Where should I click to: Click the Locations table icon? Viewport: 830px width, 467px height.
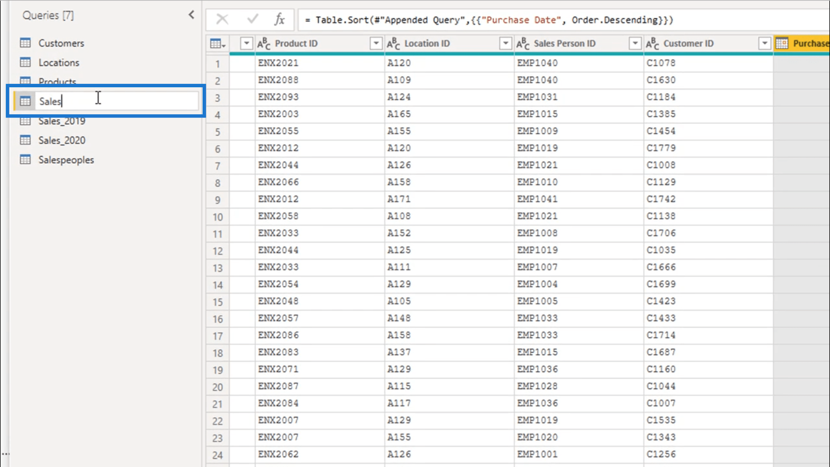pos(25,62)
